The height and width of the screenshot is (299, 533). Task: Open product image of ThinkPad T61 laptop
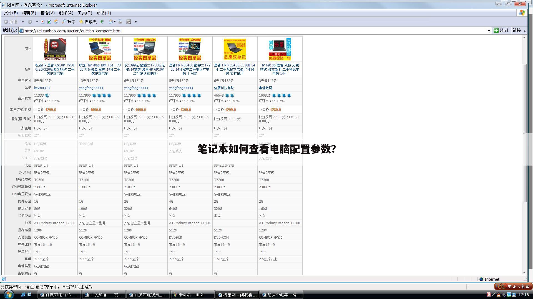pyautogui.click(x=100, y=49)
